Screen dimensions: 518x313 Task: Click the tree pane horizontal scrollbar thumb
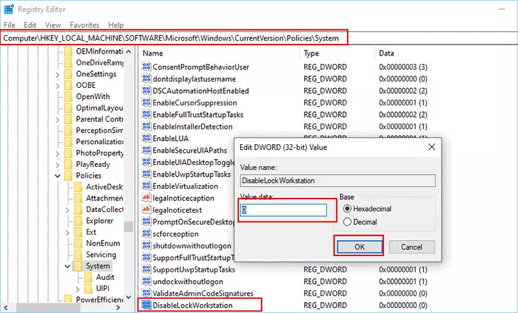[x=48, y=308]
